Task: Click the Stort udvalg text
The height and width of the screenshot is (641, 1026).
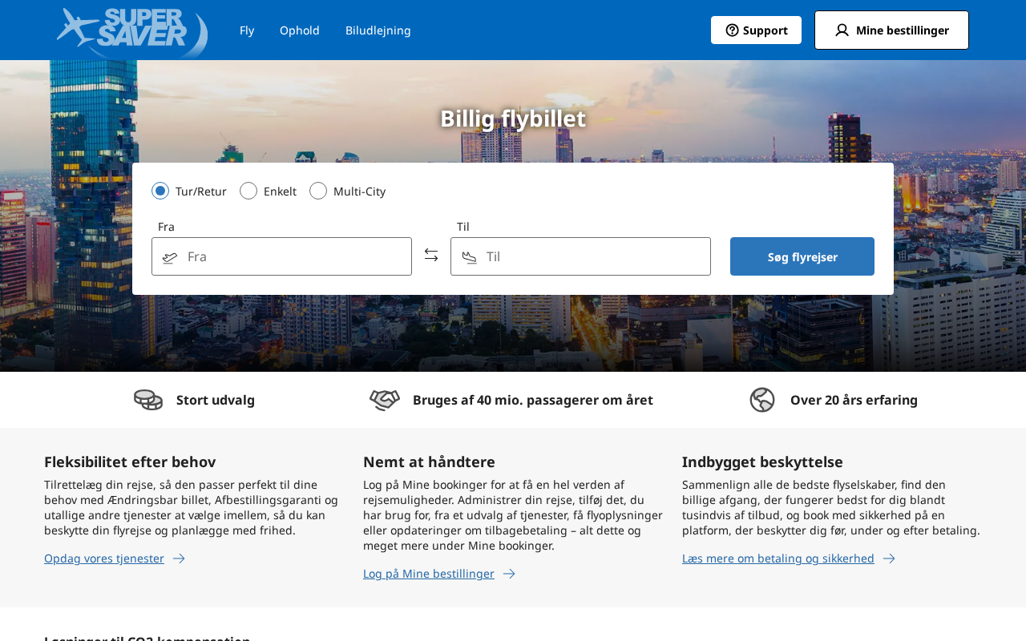Action: [x=216, y=400]
